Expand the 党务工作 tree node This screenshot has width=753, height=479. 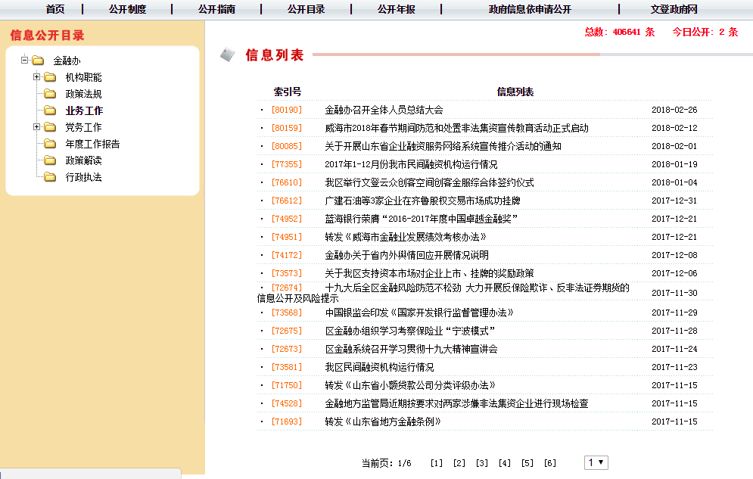[x=36, y=126]
